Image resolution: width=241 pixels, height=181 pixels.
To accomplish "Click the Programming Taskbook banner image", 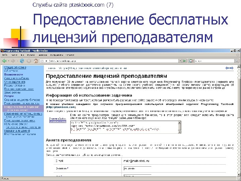I will [x=58, y=120].
